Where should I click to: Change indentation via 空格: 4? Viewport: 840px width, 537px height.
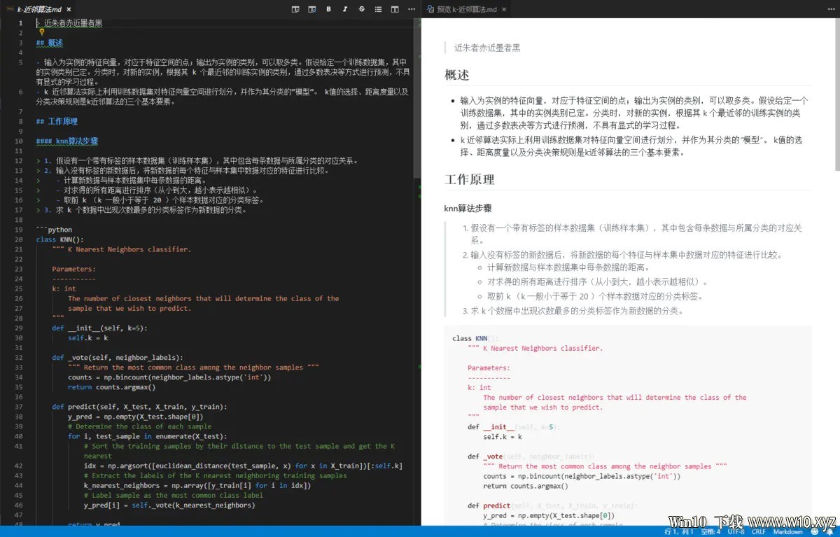[710, 531]
